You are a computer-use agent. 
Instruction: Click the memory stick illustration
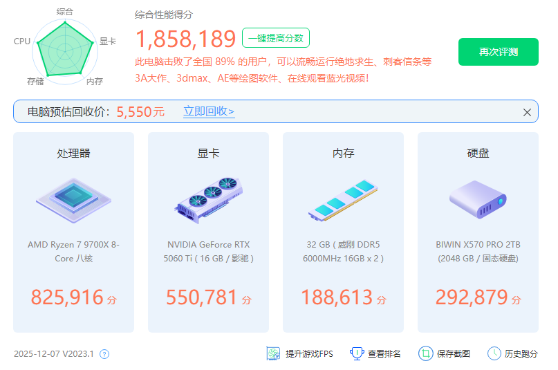pos(343,201)
